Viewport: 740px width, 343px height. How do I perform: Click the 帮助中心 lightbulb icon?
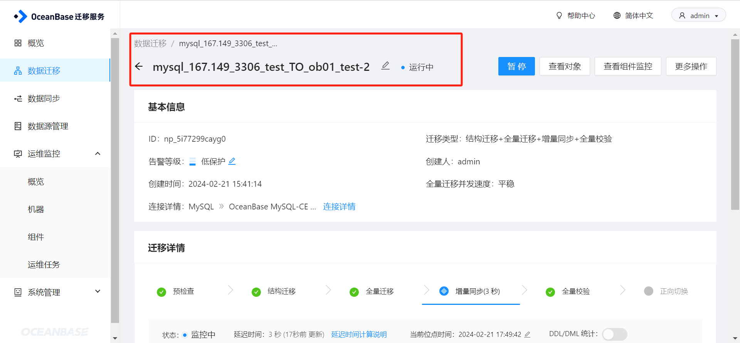pyautogui.click(x=559, y=15)
